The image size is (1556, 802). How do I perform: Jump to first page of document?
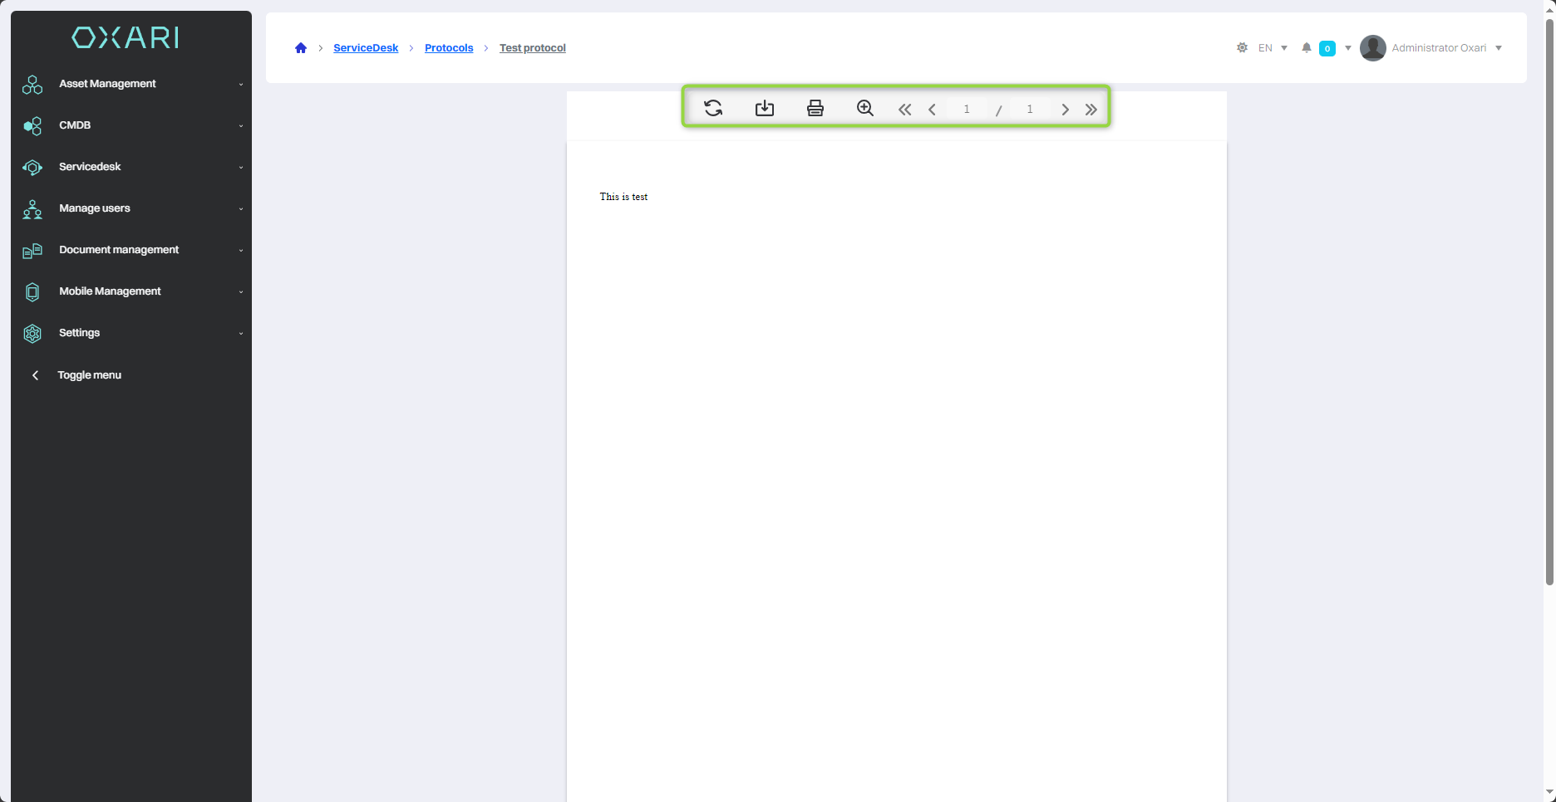coord(904,110)
